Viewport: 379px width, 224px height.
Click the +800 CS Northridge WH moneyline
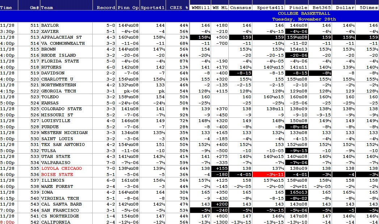click(x=222, y=216)
